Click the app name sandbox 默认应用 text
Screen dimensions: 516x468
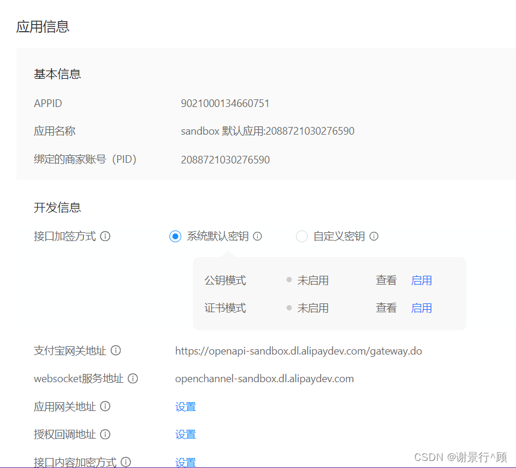268,131
